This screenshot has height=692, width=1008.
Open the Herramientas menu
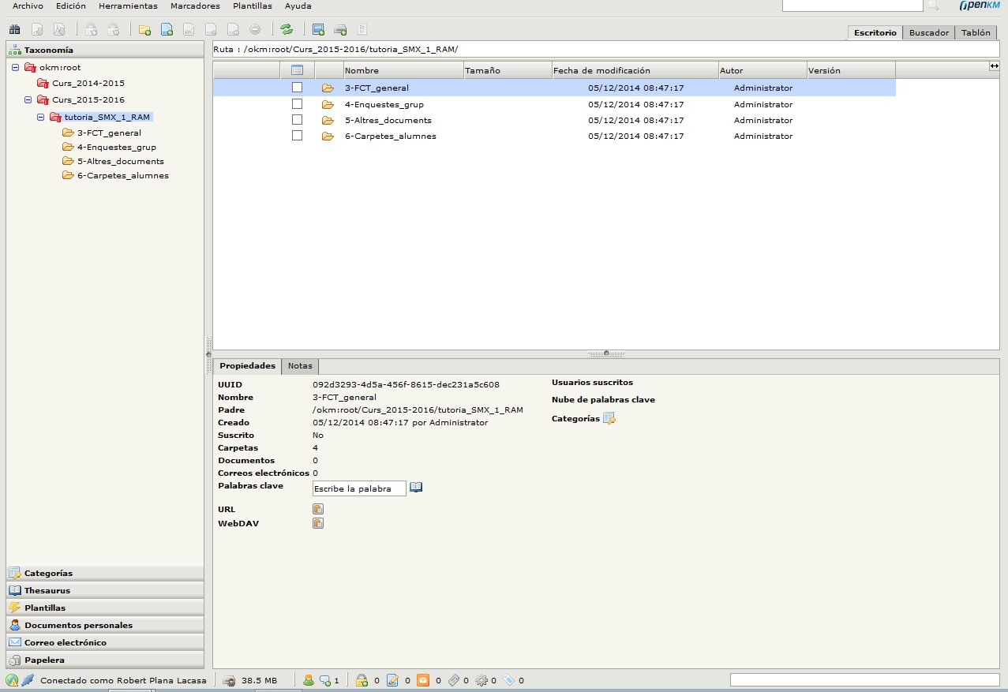pos(128,6)
